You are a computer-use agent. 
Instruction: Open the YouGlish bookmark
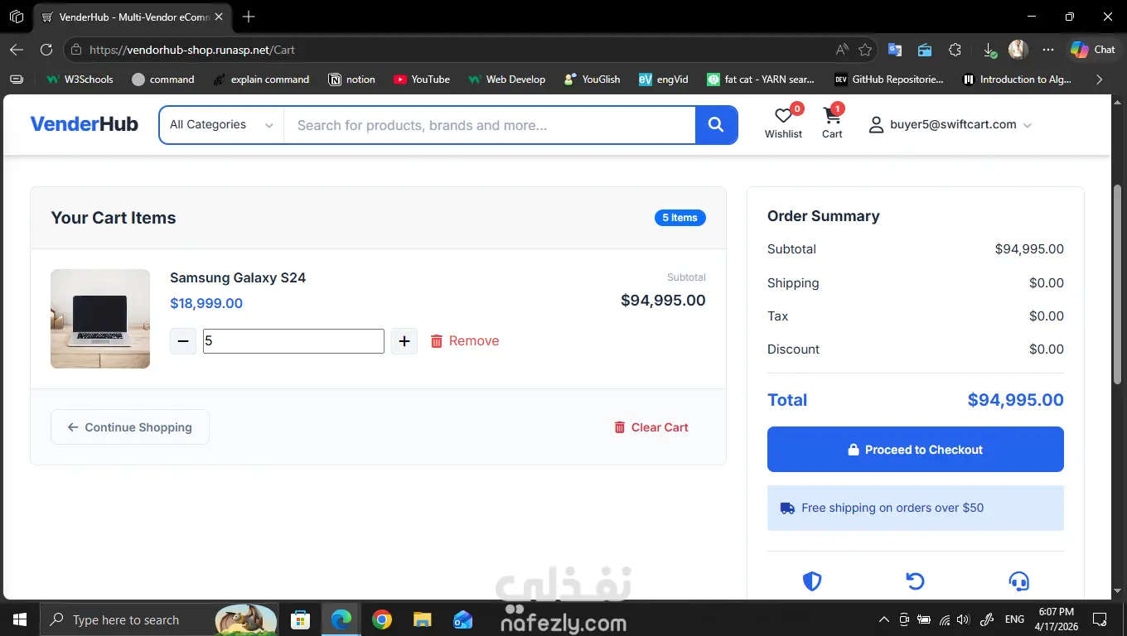coord(592,79)
